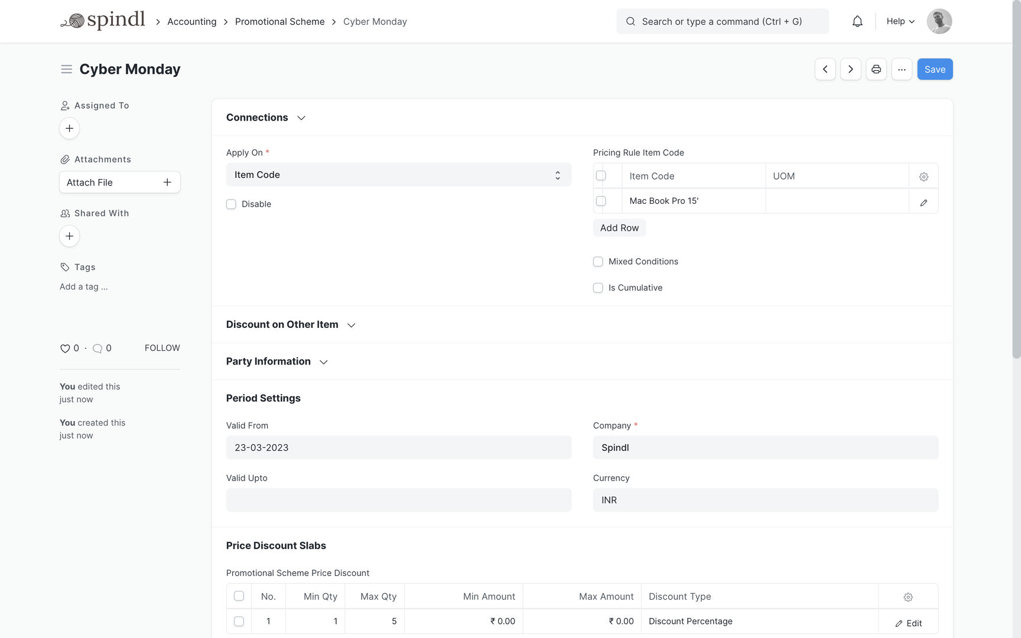Toggle the sidebar hamburger icon
The width and height of the screenshot is (1021, 638).
(x=66, y=69)
